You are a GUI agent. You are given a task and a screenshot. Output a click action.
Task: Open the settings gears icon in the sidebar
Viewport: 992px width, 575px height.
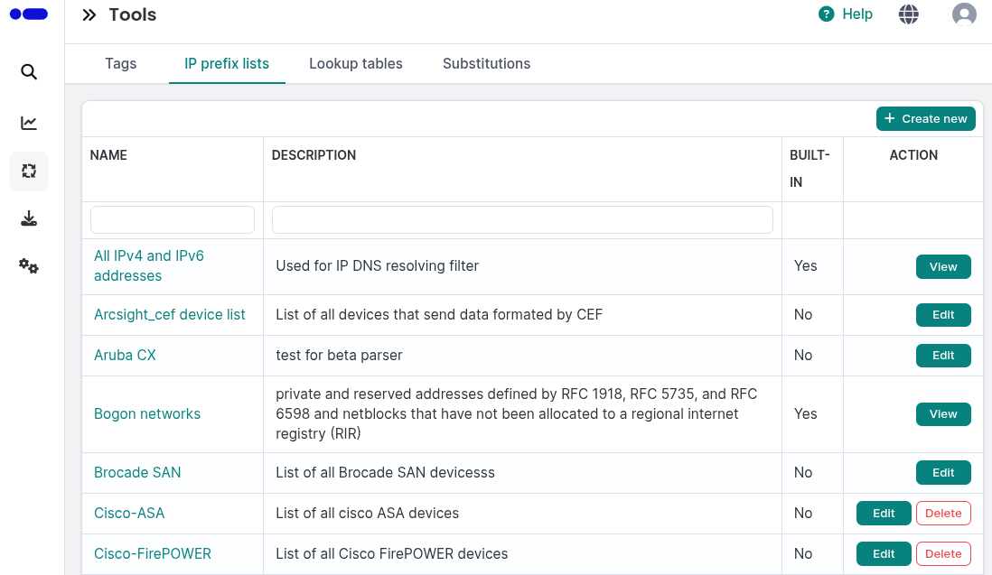click(x=28, y=266)
